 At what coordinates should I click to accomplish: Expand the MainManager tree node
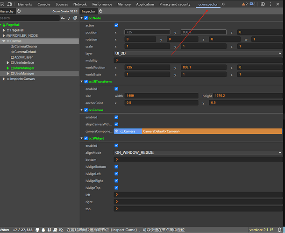click(x=8, y=68)
